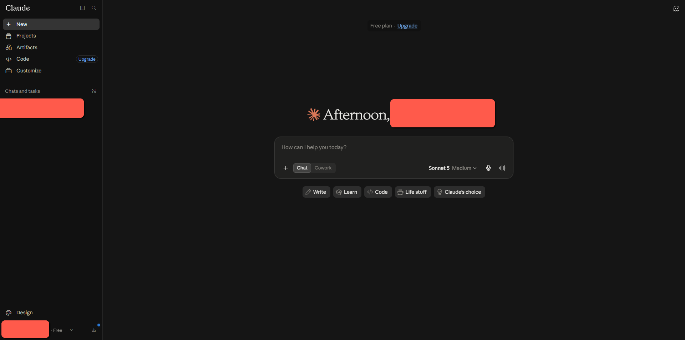Click the download app icon
The width and height of the screenshot is (685, 340).
[x=94, y=330]
